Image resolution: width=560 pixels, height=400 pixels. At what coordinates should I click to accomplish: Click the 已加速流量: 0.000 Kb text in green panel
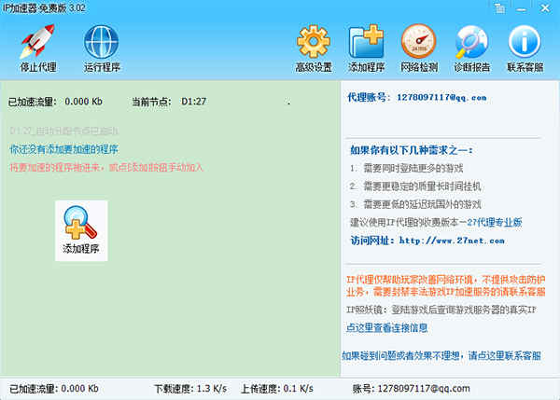(55, 102)
